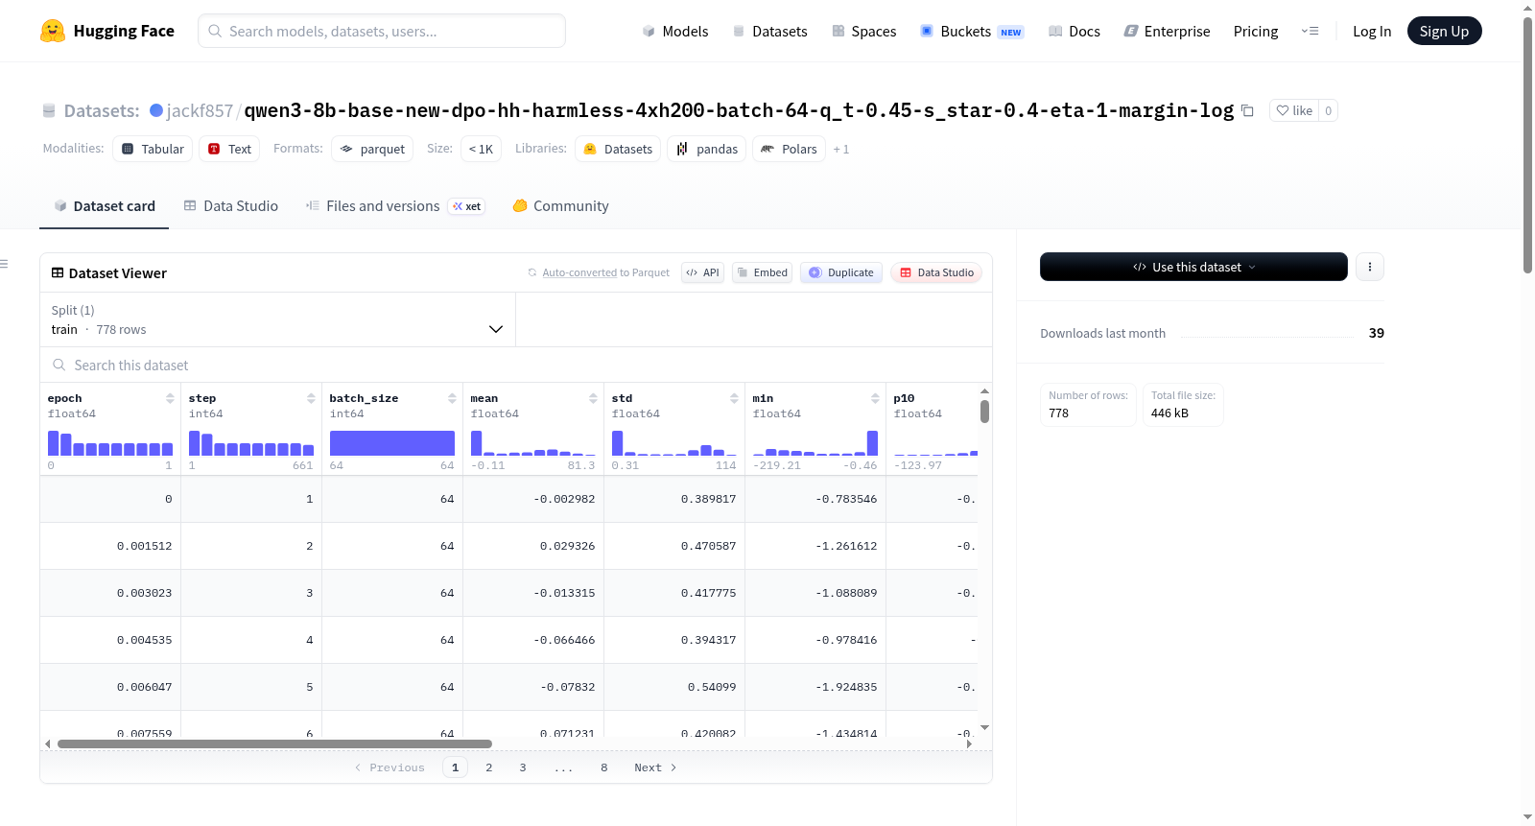Click the batch_size column histogram bar

[x=392, y=443]
